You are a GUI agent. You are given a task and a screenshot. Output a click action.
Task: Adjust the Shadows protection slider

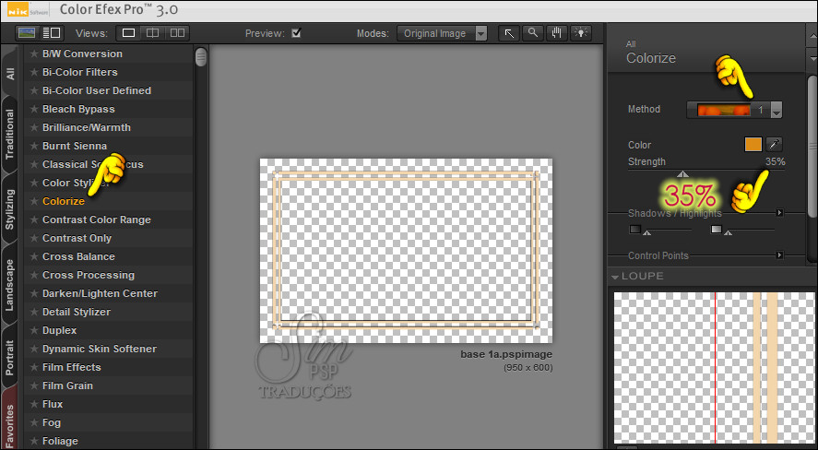pyautogui.click(x=646, y=232)
